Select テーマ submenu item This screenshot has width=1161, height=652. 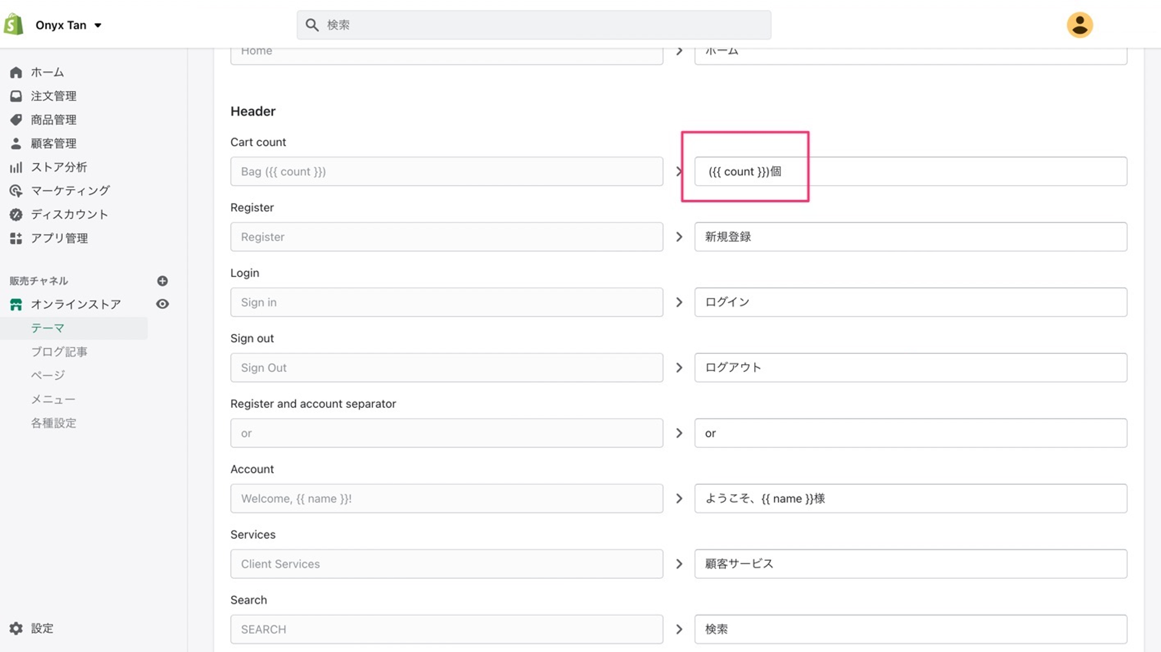tap(48, 328)
